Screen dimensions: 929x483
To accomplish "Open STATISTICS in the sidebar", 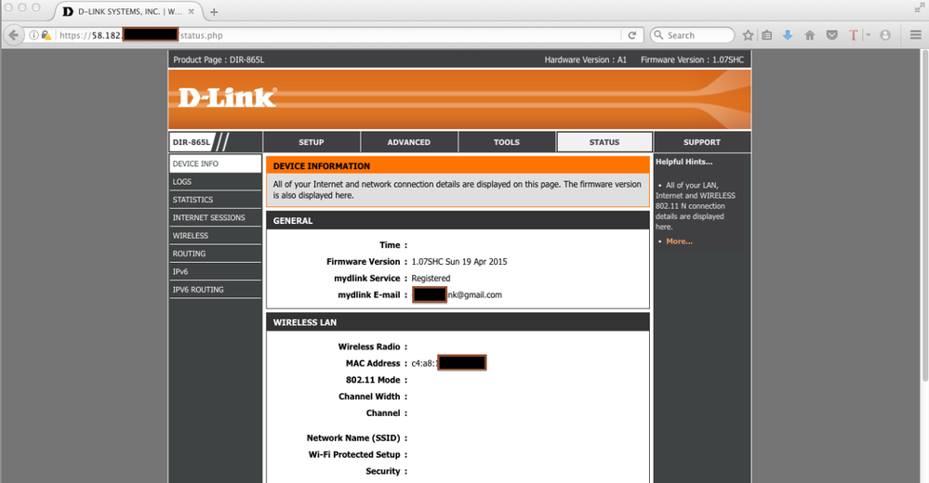I will point(215,200).
